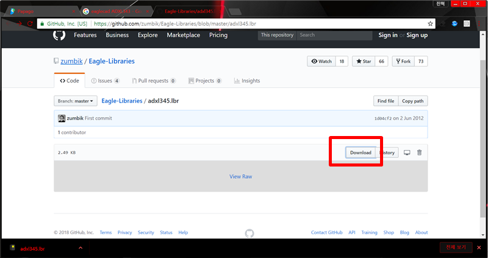488x258 pixels.
Task: Close the downloads bar with X
Action: [x=479, y=248]
